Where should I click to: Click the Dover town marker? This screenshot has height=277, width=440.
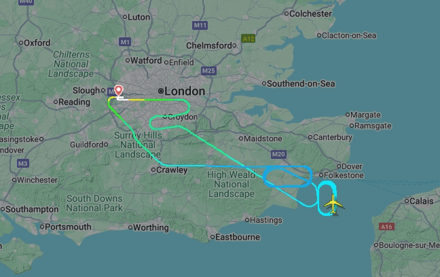click(x=339, y=166)
